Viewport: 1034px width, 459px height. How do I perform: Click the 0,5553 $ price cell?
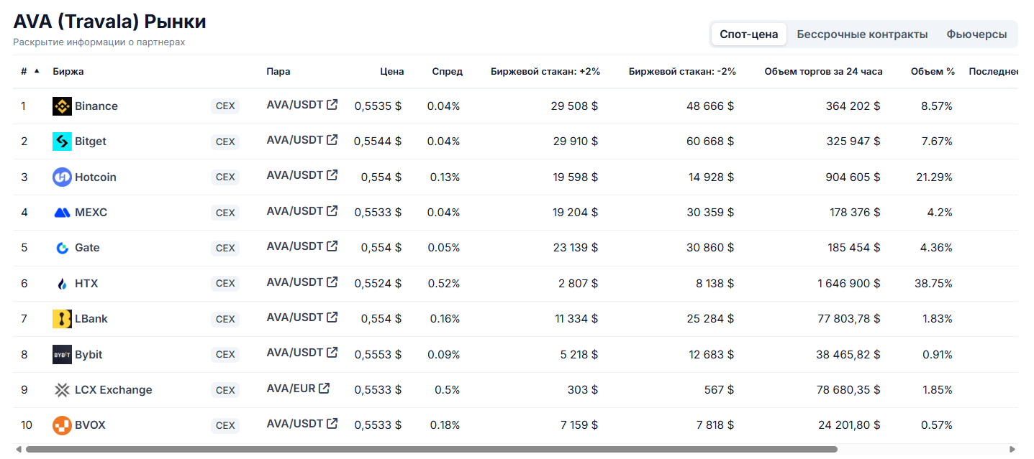(x=378, y=355)
